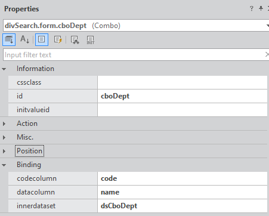
Task: Pin the Properties panel
Action: [x=261, y=8]
